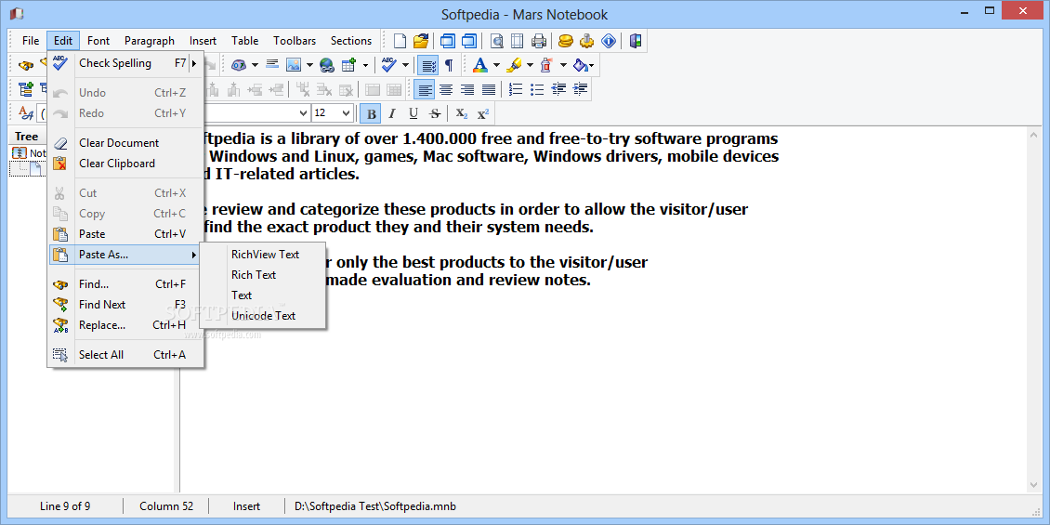
Task: Toggle show paragraph marks (pilcrow)
Action: pos(450,65)
